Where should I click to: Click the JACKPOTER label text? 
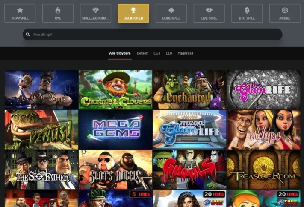133,18
